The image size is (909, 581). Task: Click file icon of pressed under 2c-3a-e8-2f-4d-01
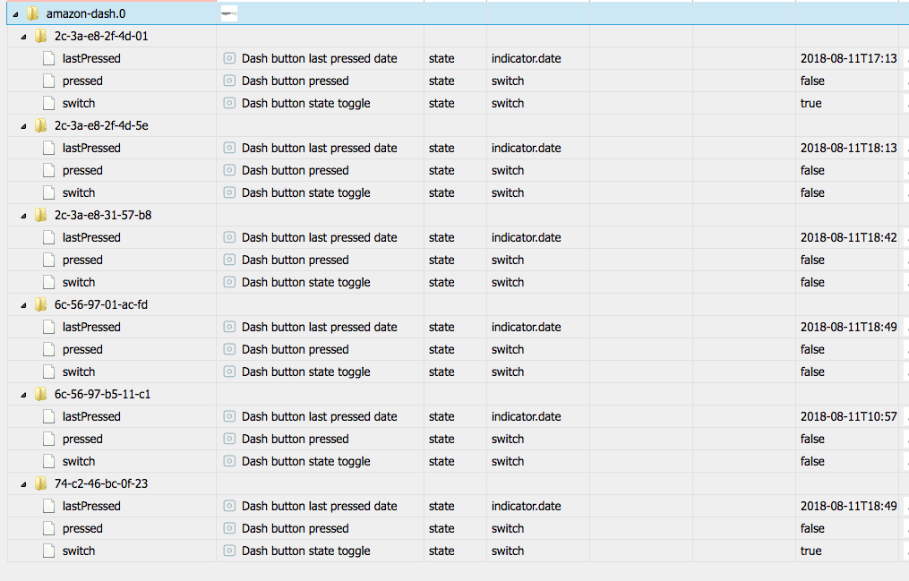(48, 81)
